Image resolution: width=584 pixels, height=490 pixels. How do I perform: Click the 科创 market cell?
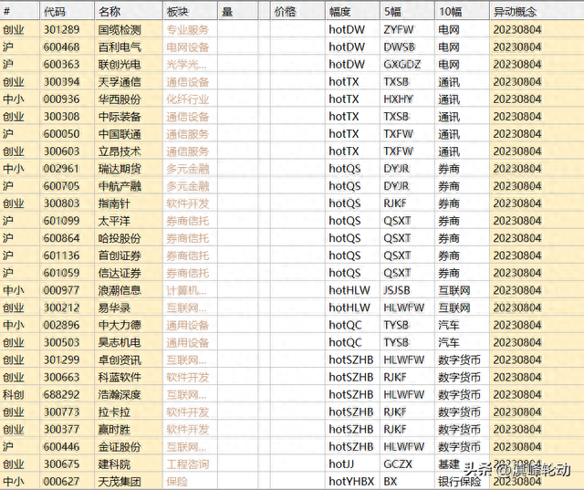[x=14, y=394]
